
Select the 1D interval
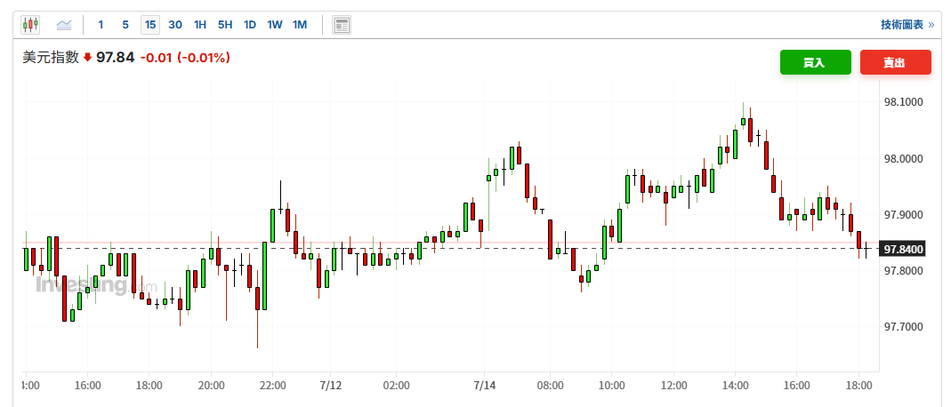pyautogui.click(x=250, y=25)
